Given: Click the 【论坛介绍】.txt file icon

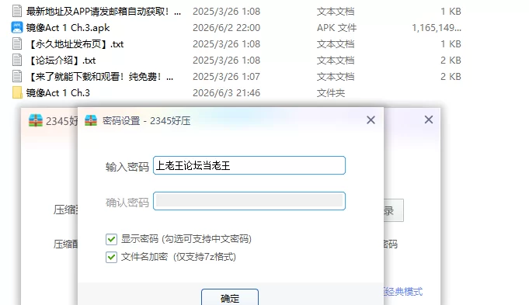Looking at the screenshot, I should (x=17, y=60).
